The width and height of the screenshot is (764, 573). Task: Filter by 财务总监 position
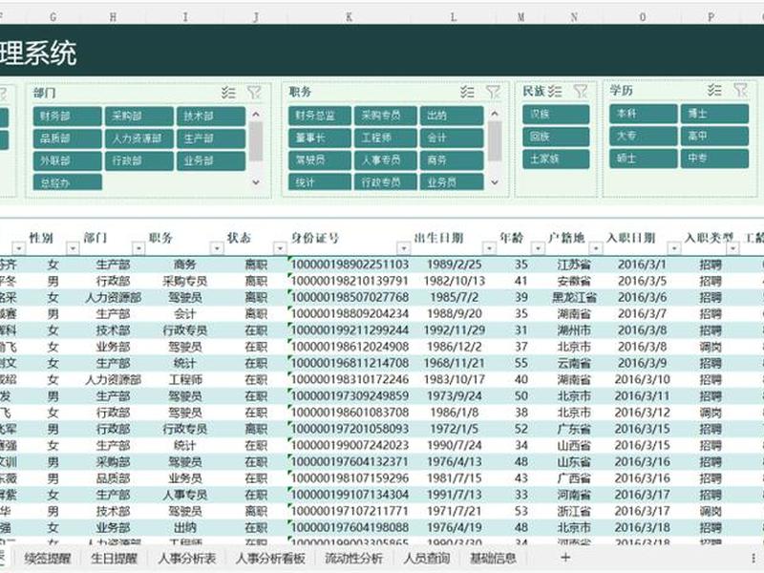pos(319,116)
